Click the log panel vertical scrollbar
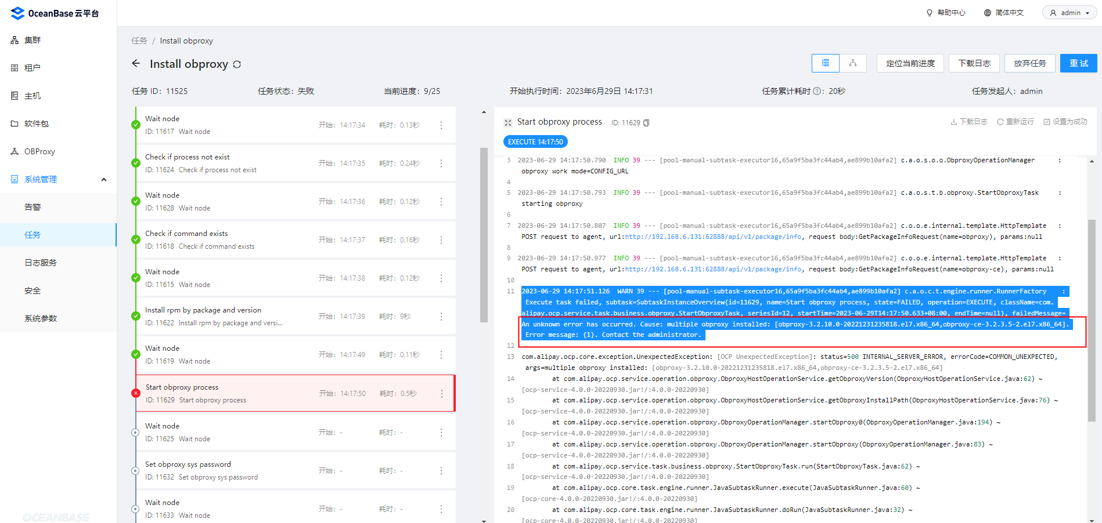The width and height of the screenshot is (1102, 523). point(1092,321)
